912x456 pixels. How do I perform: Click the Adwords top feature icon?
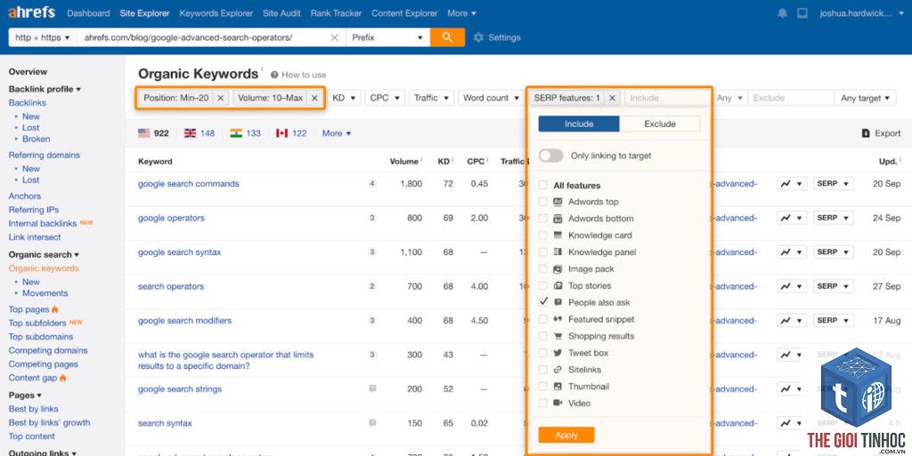pyautogui.click(x=558, y=202)
